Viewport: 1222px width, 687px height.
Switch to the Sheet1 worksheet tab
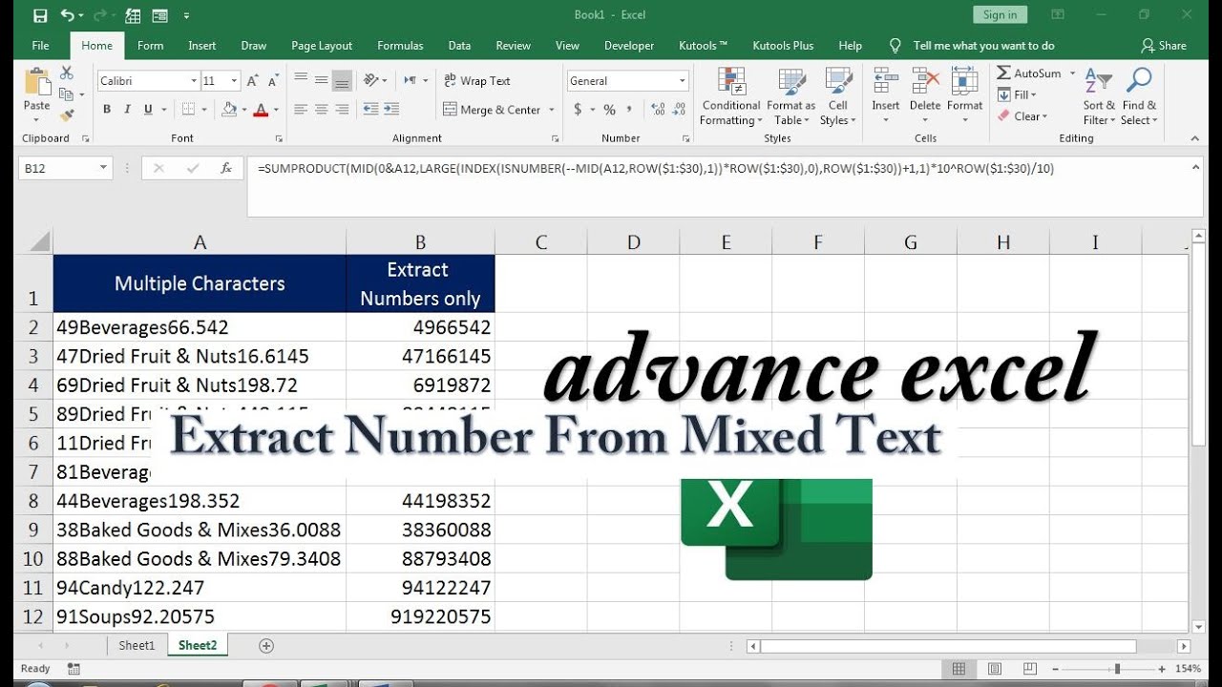137,646
